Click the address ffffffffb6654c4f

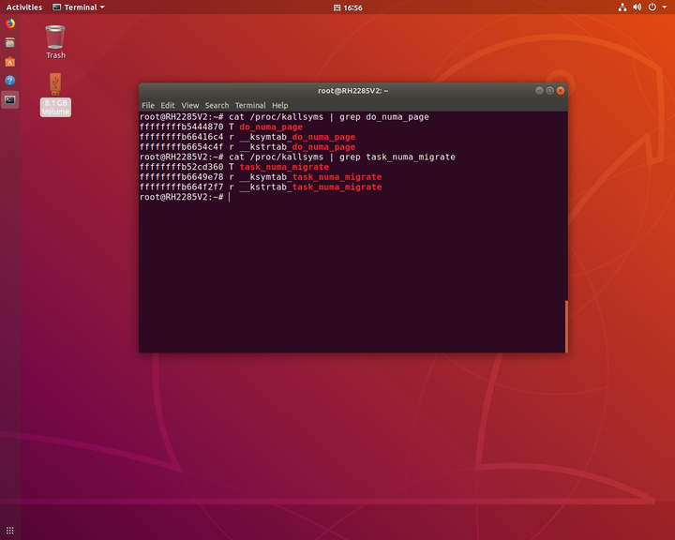coord(181,147)
